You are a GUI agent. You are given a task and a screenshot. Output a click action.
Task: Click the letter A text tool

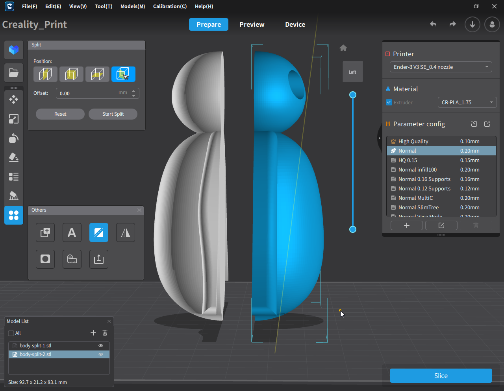pos(72,232)
